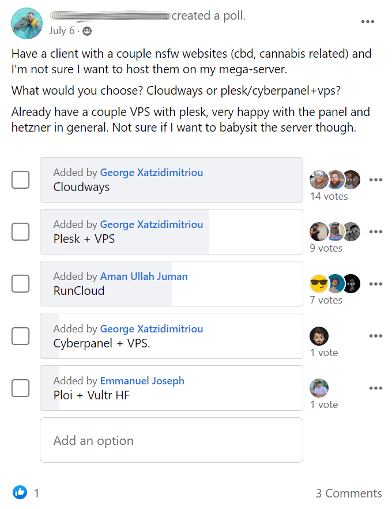Click the Ploi + Vultr HF voter avatar

coord(319,388)
